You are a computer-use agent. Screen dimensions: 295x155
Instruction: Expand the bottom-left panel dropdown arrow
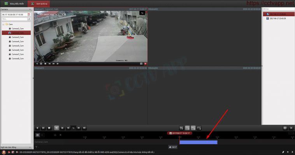(x=30, y=147)
